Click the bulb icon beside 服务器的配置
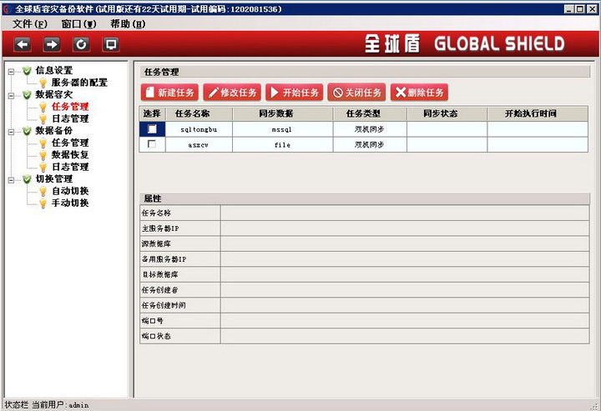The image size is (601, 411). (43, 83)
